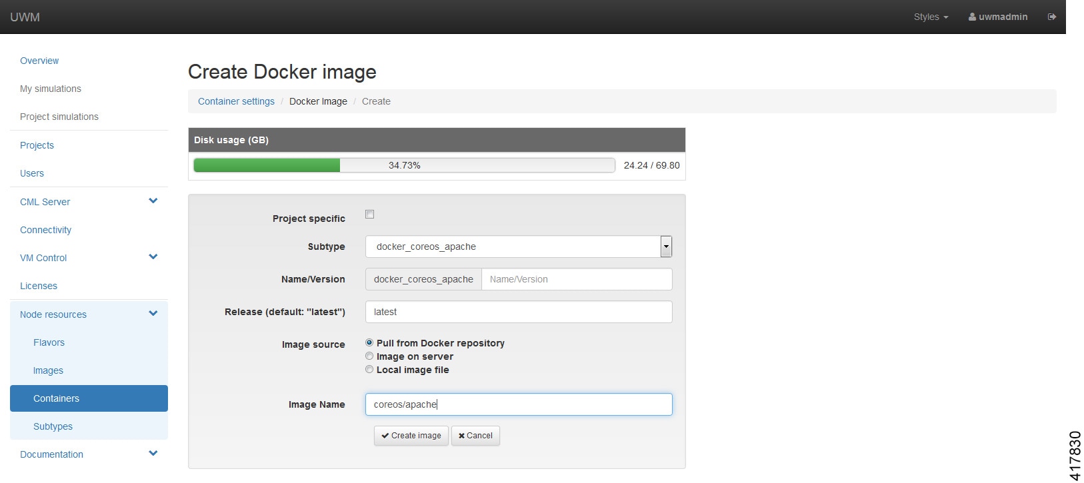Open the VM Control section

(x=43, y=258)
